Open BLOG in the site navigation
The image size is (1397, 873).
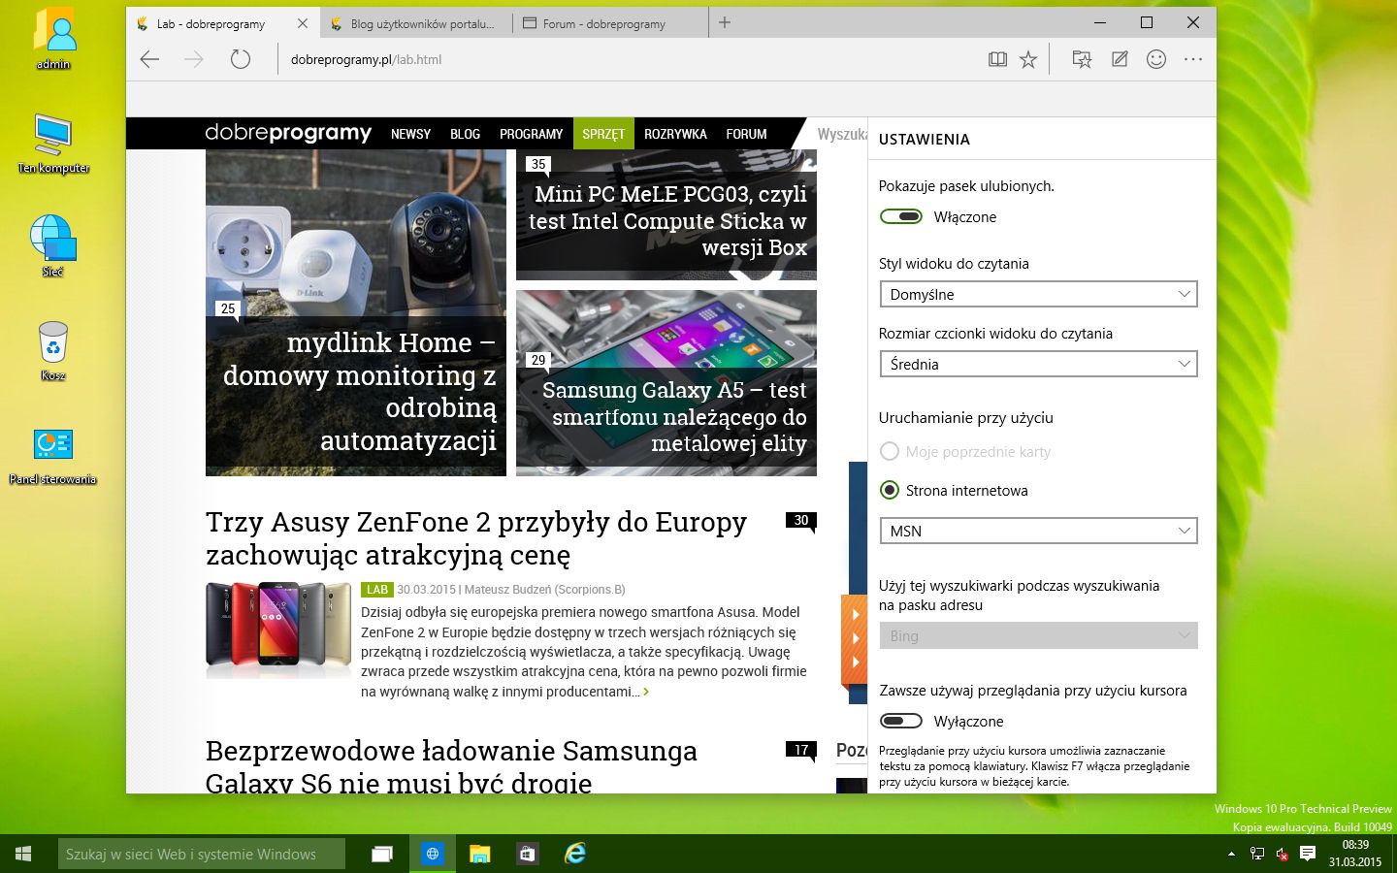[465, 134]
